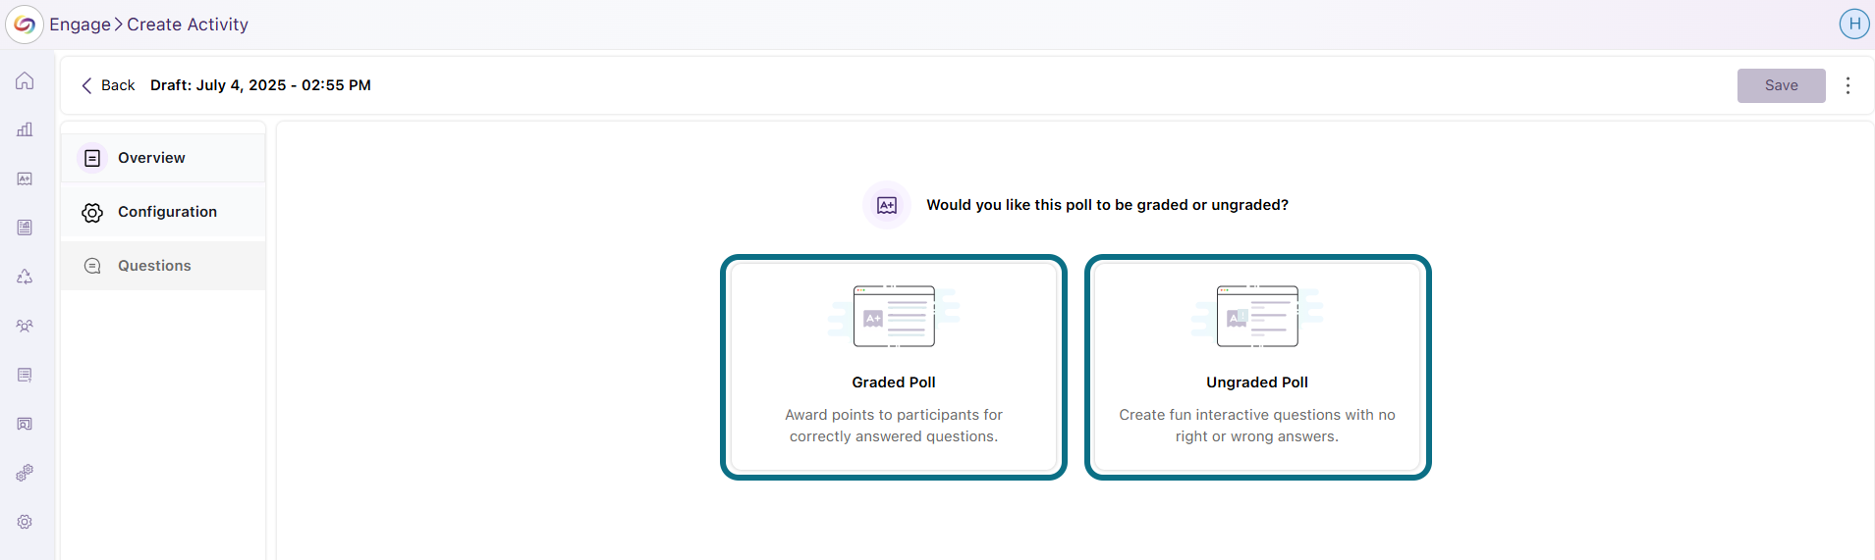Viewport: 1875px width, 560px height.
Task: Open the settings gear in sidebar
Action: 25,522
